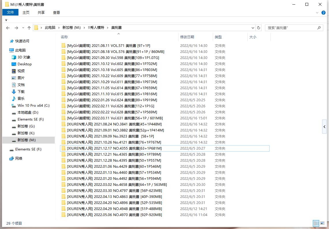Viewport: 329px width, 229px height.
Task: Select folder name containing Vol.631
Action: tap(115, 118)
